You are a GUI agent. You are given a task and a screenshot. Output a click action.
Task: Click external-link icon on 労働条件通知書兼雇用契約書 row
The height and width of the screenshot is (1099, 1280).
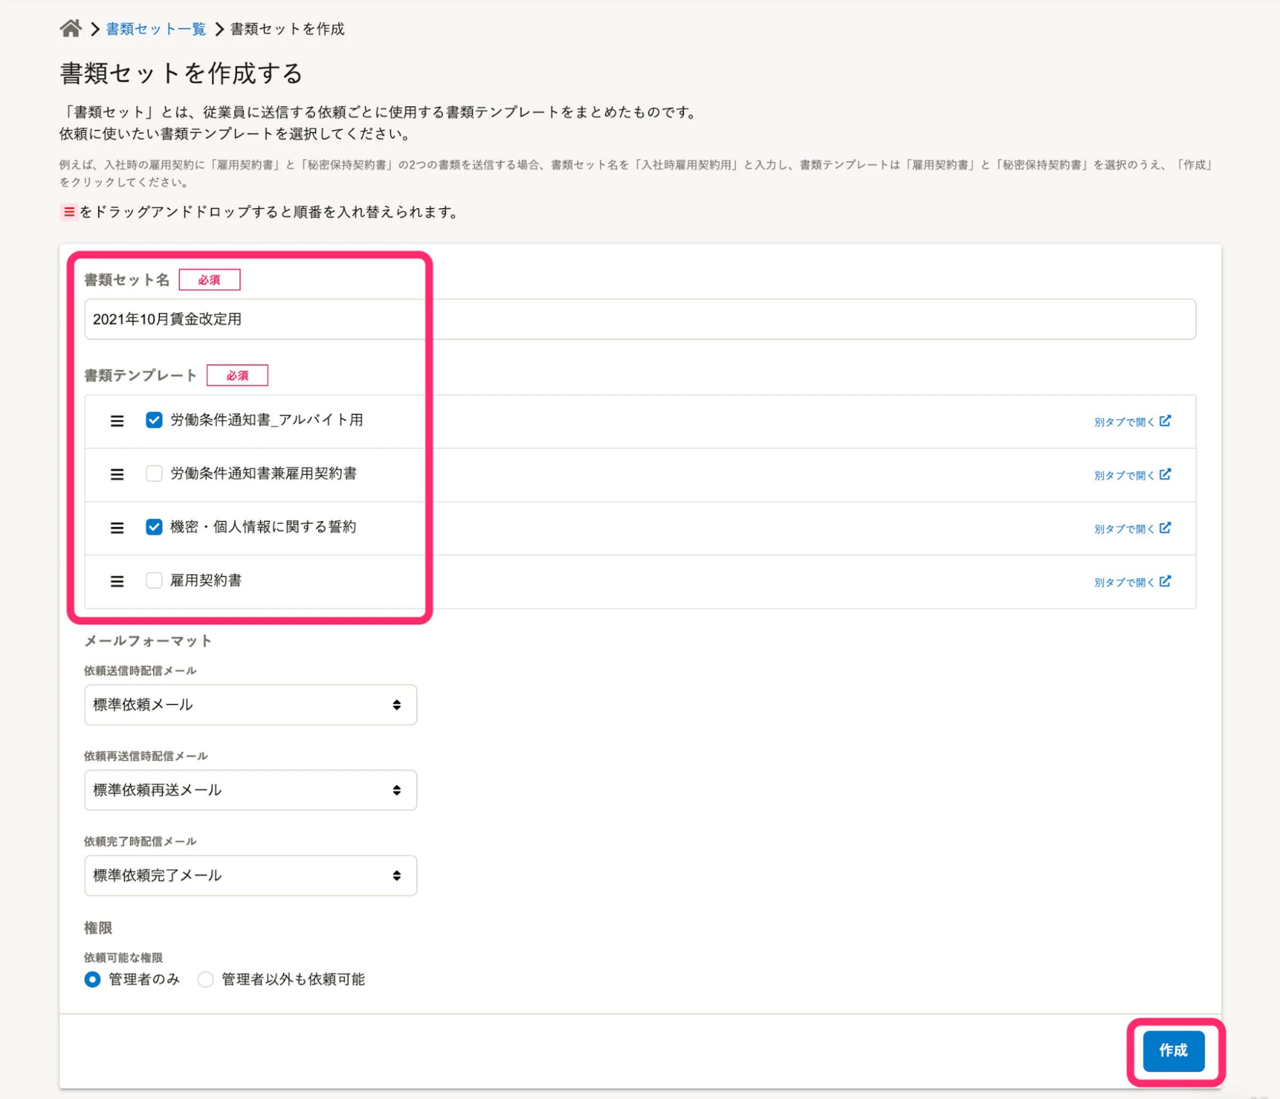[1165, 474]
